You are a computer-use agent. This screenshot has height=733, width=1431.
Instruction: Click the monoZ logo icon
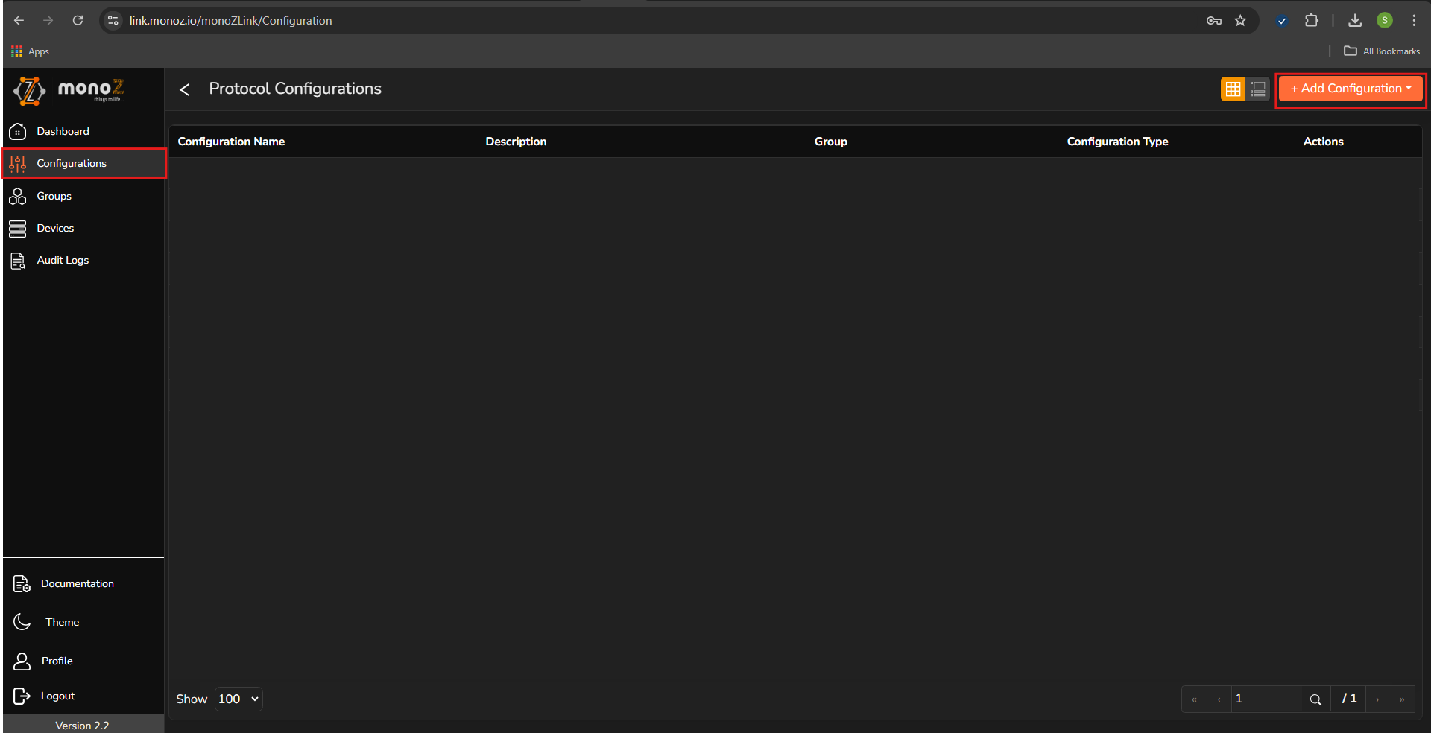30,91
